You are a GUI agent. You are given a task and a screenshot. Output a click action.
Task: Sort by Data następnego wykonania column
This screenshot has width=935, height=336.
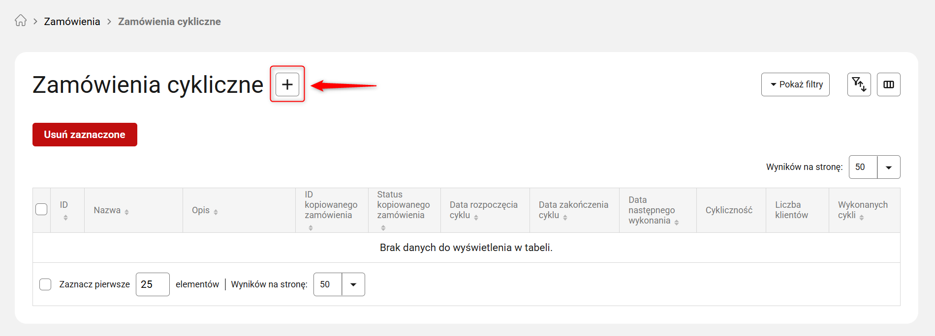click(x=677, y=222)
